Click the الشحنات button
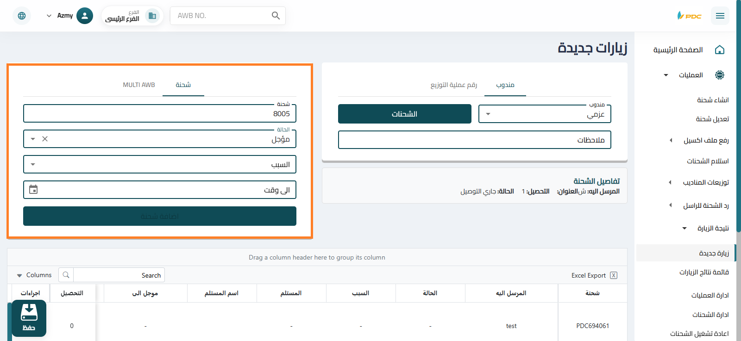This screenshot has height=341, width=741. click(x=404, y=114)
